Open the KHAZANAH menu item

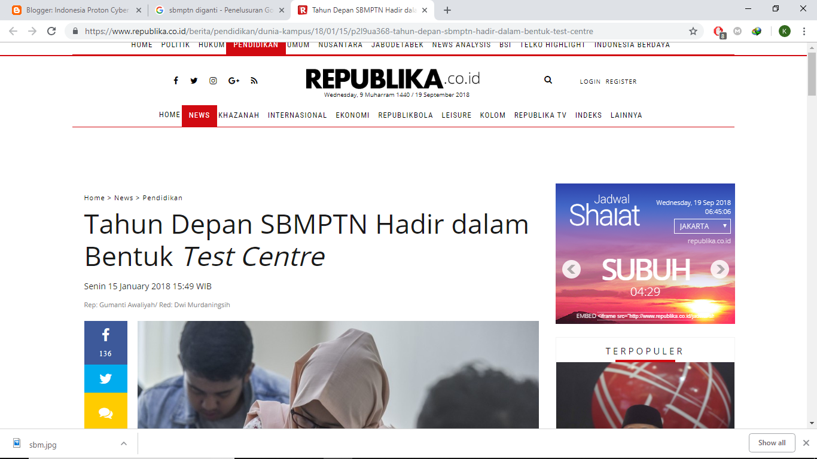coord(239,115)
